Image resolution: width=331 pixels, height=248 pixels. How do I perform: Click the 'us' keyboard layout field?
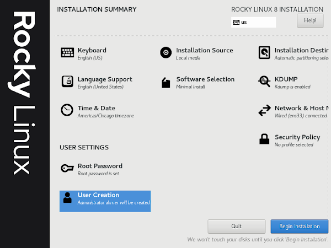pyautogui.click(x=253, y=22)
